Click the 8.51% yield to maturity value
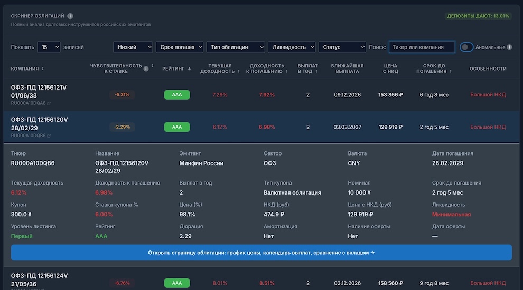Screen dimensions: 523x290 (267, 283)
